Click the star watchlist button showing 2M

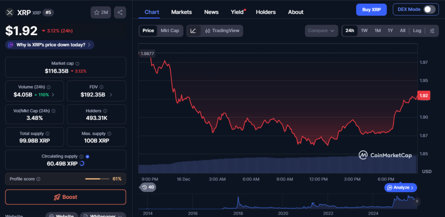(x=101, y=12)
